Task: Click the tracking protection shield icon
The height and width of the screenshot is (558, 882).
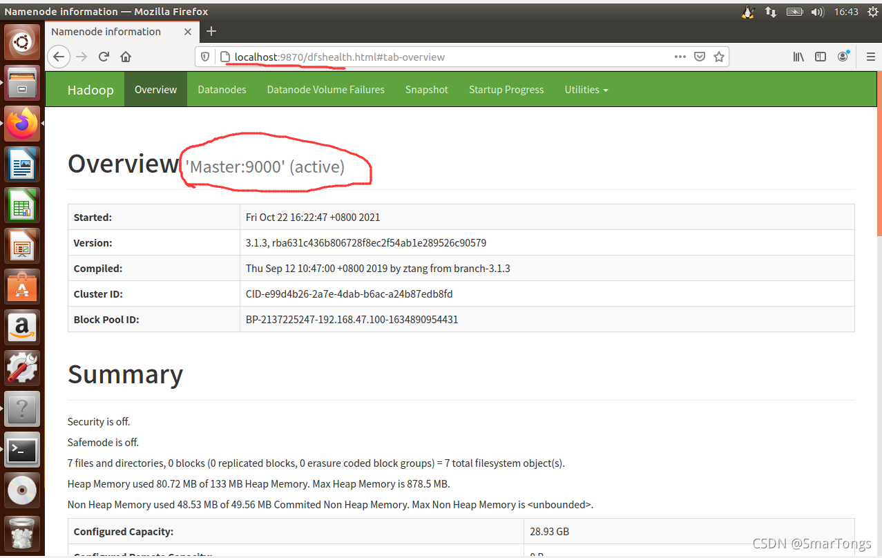Action: (x=204, y=57)
